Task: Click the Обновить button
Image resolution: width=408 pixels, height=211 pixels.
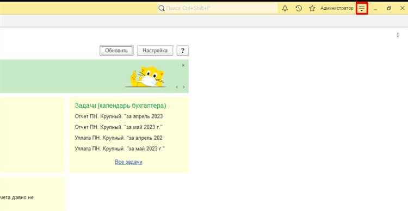Action: coord(116,51)
